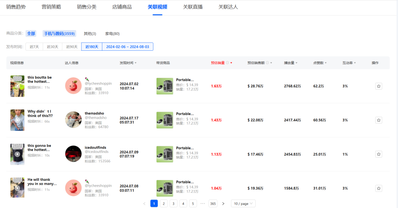398x208 pixels.
Task: Star the 'He will thank you' video row
Action: 379,188
